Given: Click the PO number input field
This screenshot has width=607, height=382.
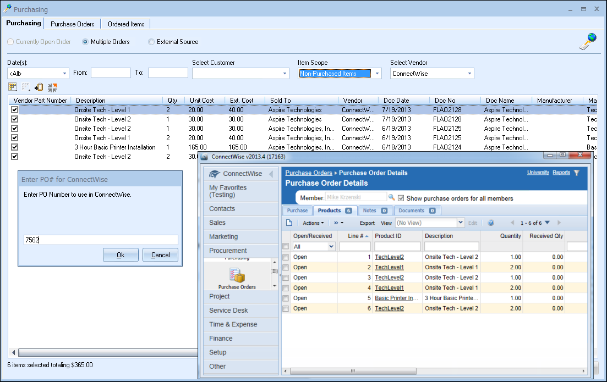Looking at the screenshot, I should click(101, 240).
